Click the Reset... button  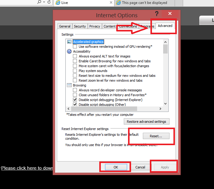(x=156, y=136)
